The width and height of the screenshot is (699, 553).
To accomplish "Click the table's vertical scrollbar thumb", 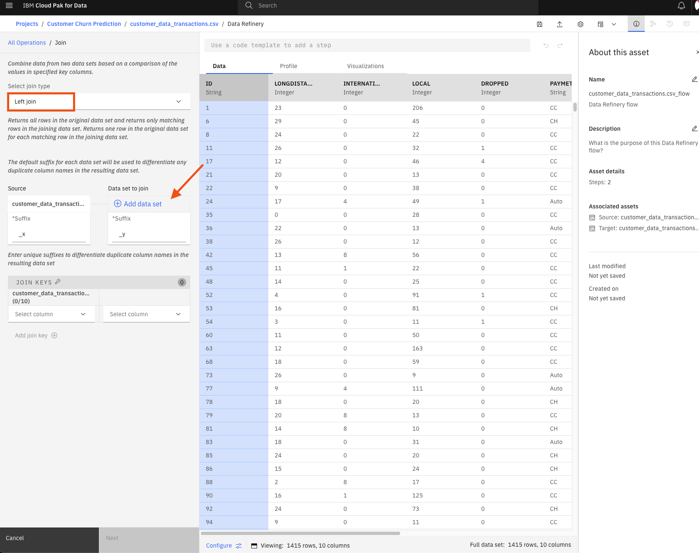I will [575, 107].
